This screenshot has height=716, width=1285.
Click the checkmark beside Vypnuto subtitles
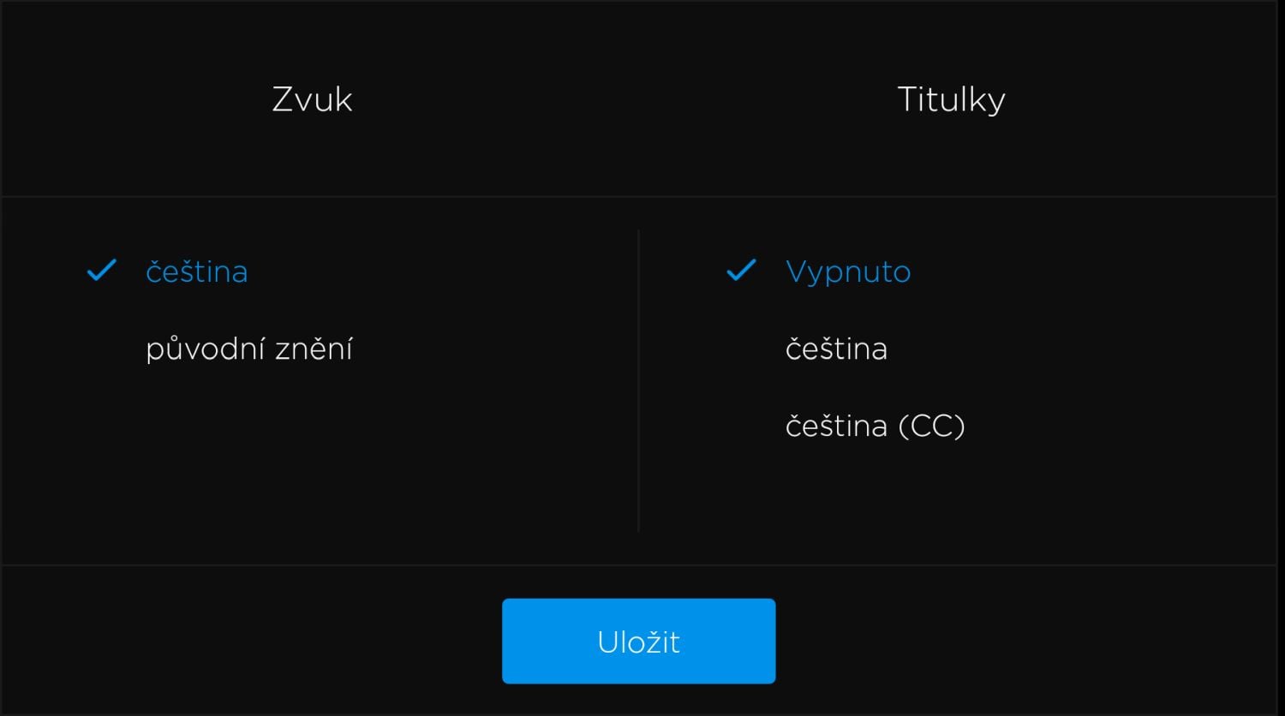pos(739,271)
